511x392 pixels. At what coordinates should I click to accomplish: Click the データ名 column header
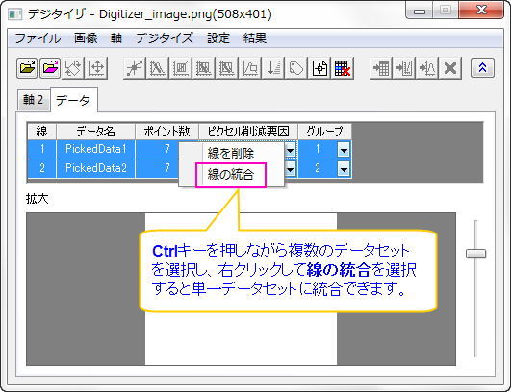96,132
